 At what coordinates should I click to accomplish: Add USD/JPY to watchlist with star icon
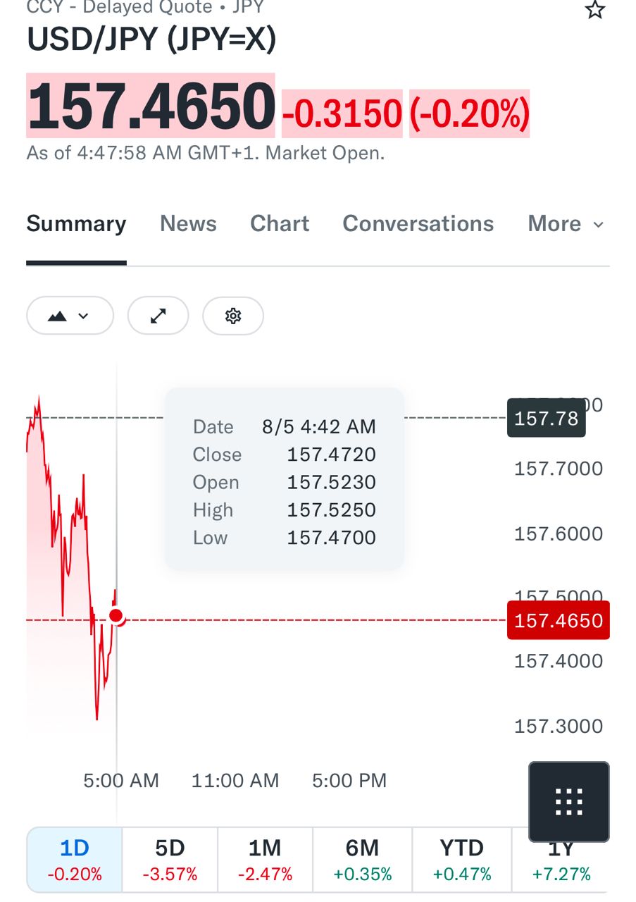point(595,9)
